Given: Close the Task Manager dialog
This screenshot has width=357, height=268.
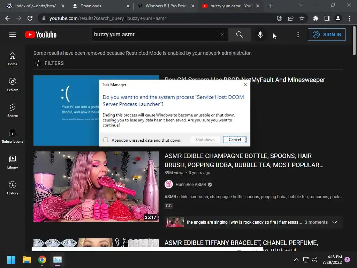Looking at the screenshot, I should [245, 84].
